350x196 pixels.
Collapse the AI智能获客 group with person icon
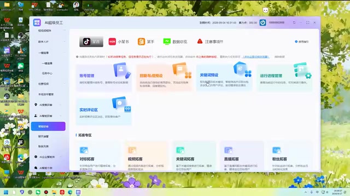49,116
